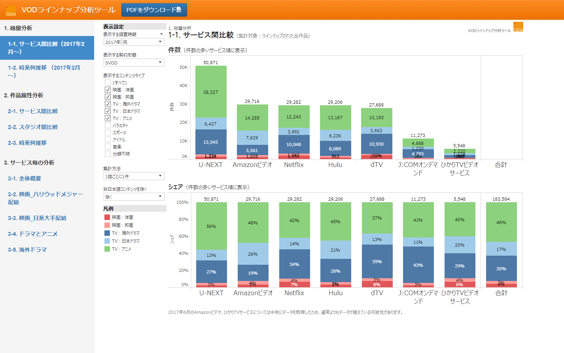Image resolution: width=564 pixels, height=353 pixels.
Task: Click ひかりTVビデオサービス 20% share segment
Action: tap(460, 245)
